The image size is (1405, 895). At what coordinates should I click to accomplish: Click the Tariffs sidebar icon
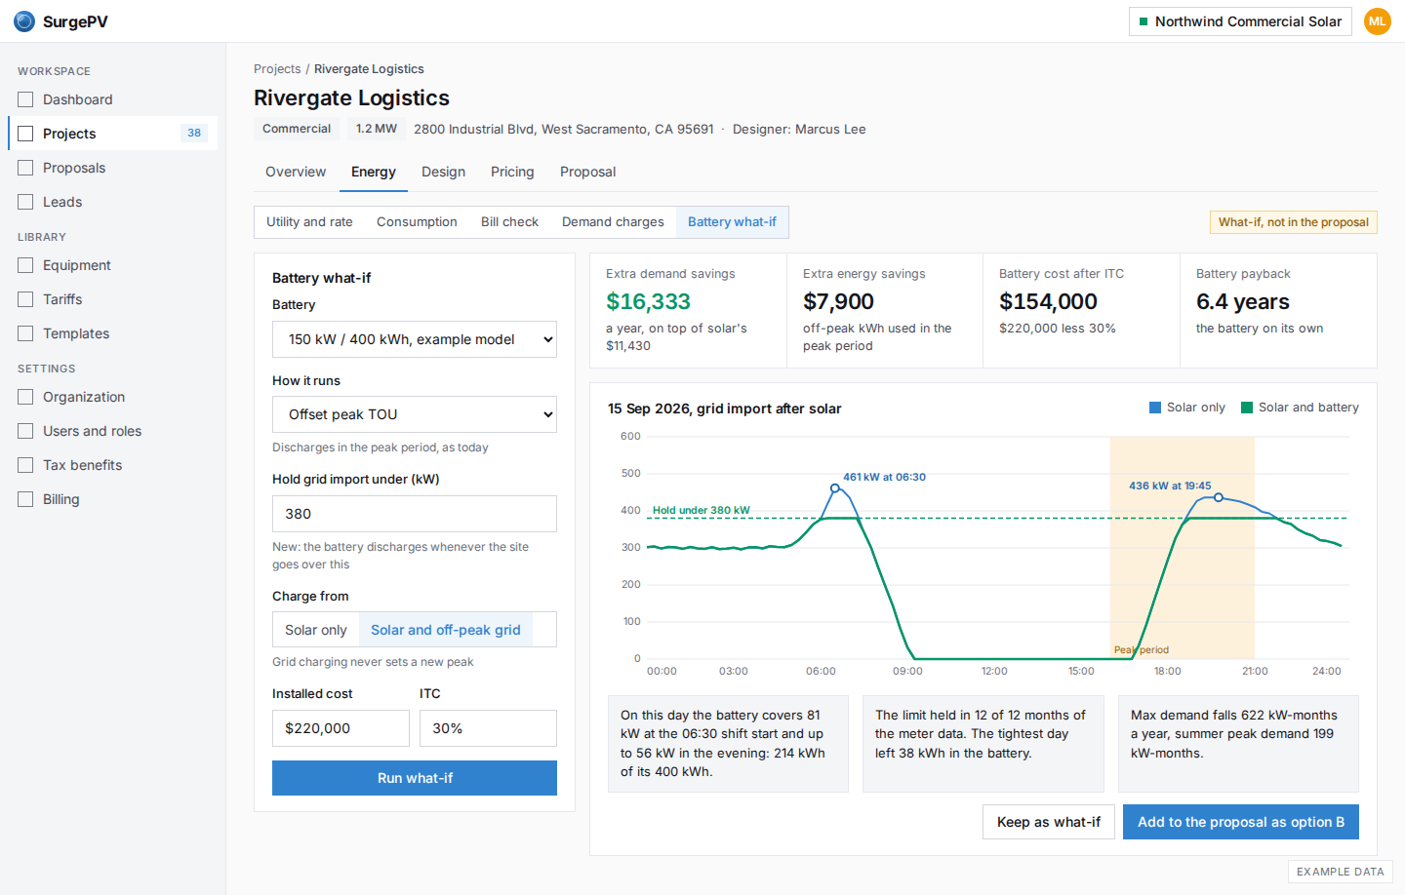coord(25,299)
